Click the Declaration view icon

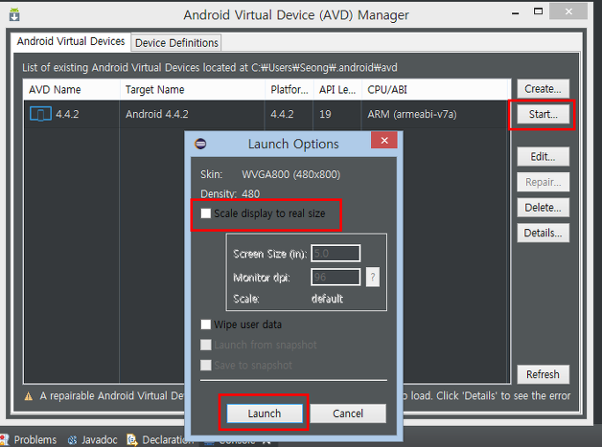tap(131, 440)
